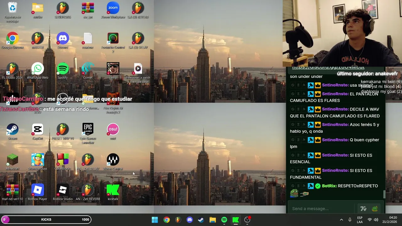Open the cstrike folder on desktop
Screen dimensions: 402x226
[x=38, y=10]
